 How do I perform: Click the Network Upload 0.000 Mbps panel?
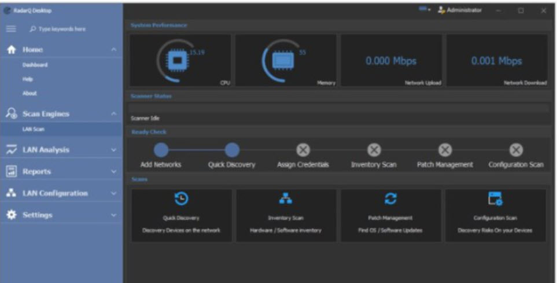391,60
